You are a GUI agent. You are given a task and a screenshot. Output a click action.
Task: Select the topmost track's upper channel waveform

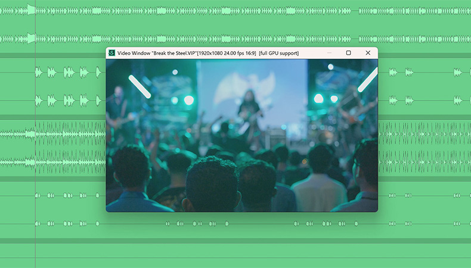click(235, 11)
